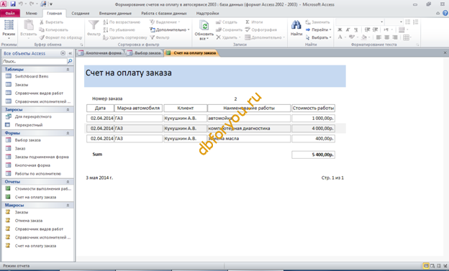Open the Дополнительно records dropdown

click(266, 37)
